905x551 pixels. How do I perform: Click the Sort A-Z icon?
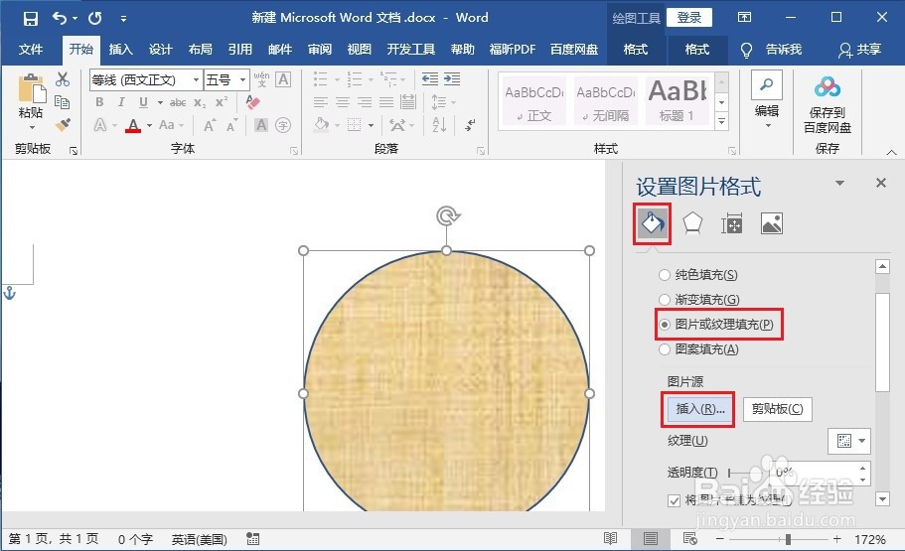[x=439, y=125]
